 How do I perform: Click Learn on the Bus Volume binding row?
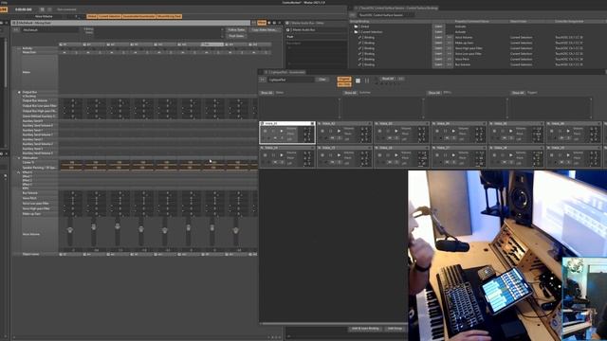click(438, 64)
